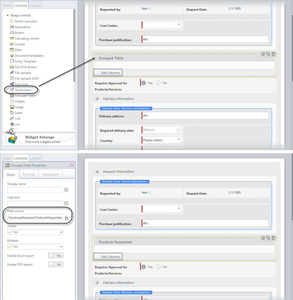This screenshot has width=293, height=300.
Task: Click the Data source input field
Action: (35, 218)
